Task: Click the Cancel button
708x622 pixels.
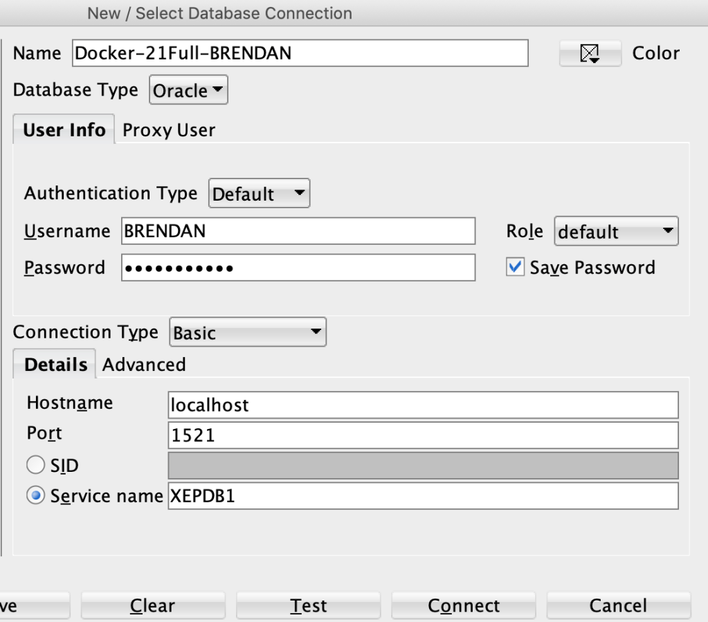Action: point(618,606)
